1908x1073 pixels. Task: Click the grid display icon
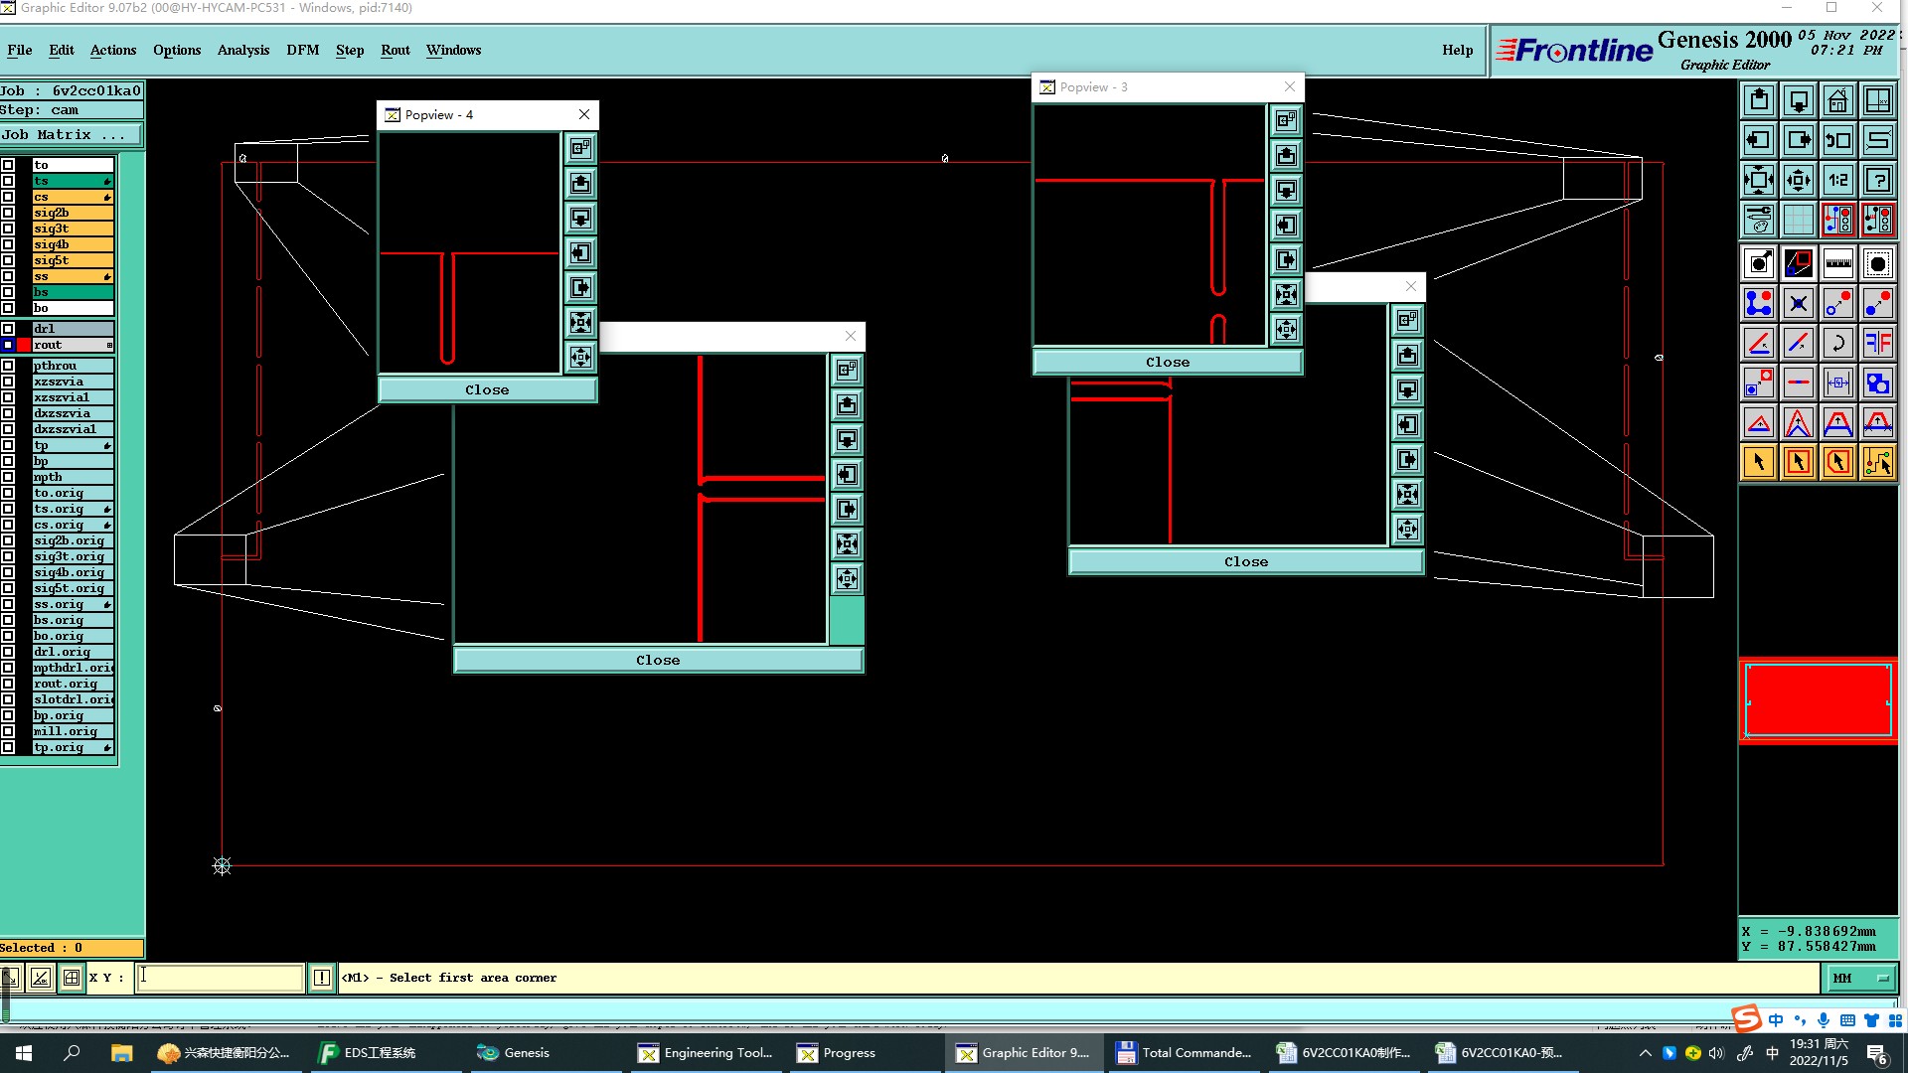click(x=1798, y=220)
